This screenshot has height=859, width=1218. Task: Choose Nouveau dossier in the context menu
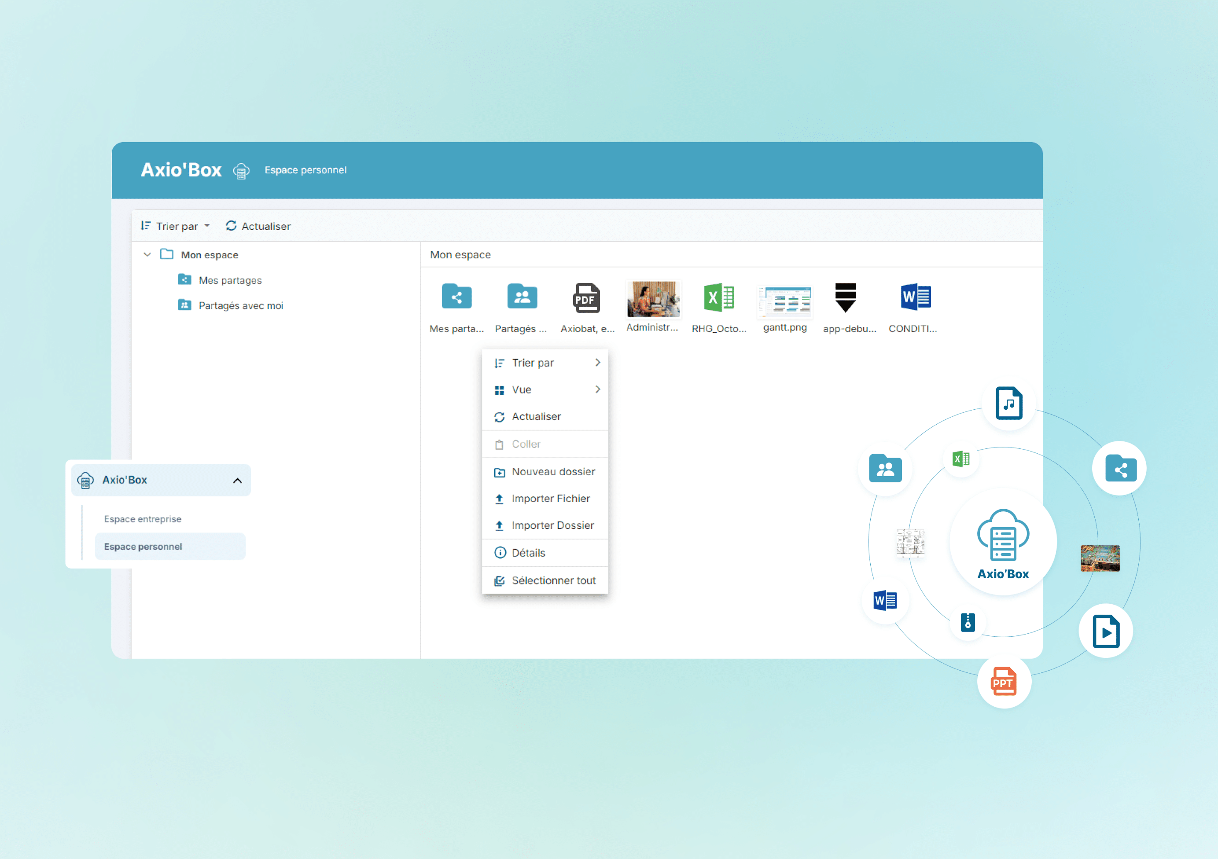pos(545,472)
